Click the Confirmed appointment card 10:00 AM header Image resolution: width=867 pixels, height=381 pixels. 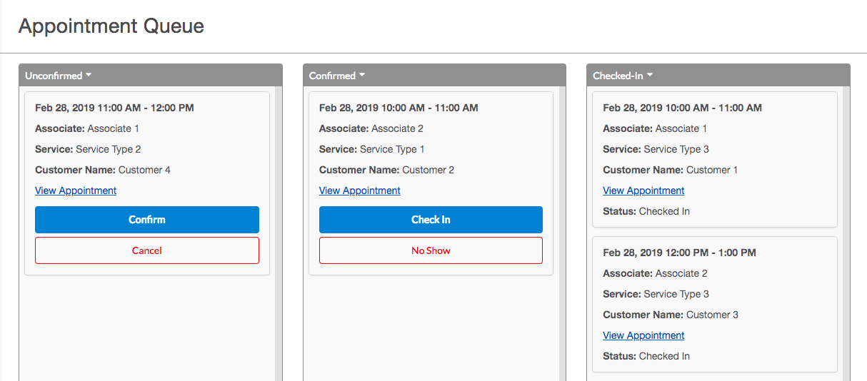(399, 108)
